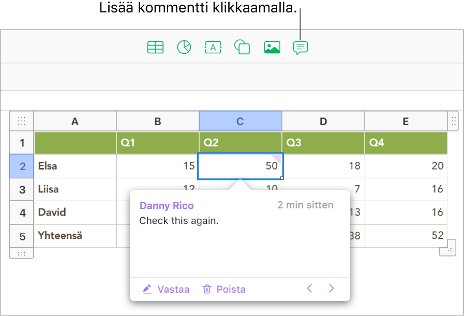Viewport: 464px width, 316px height.
Task: Click the Poista delete link
Action: [231, 289]
